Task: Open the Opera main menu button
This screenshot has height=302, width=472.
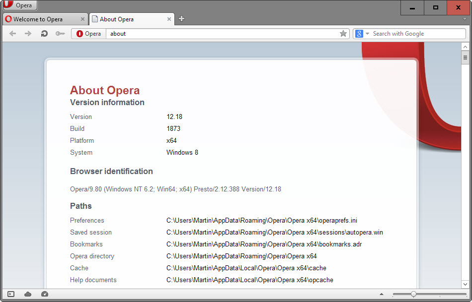Action: pyautogui.click(x=20, y=5)
